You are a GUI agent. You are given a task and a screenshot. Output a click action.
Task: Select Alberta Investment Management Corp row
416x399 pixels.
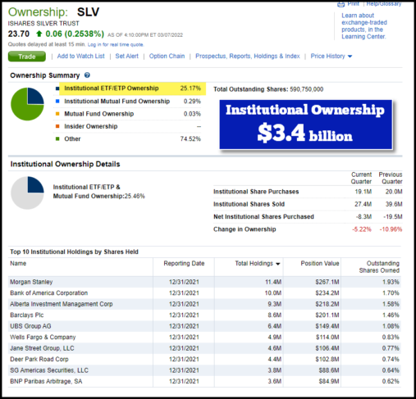click(x=204, y=304)
